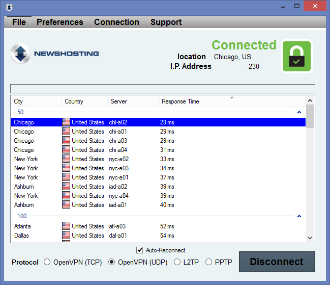The height and width of the screenshot is (285, 330).
Task: Open the Connection menu
Action: tap(116, 22)
